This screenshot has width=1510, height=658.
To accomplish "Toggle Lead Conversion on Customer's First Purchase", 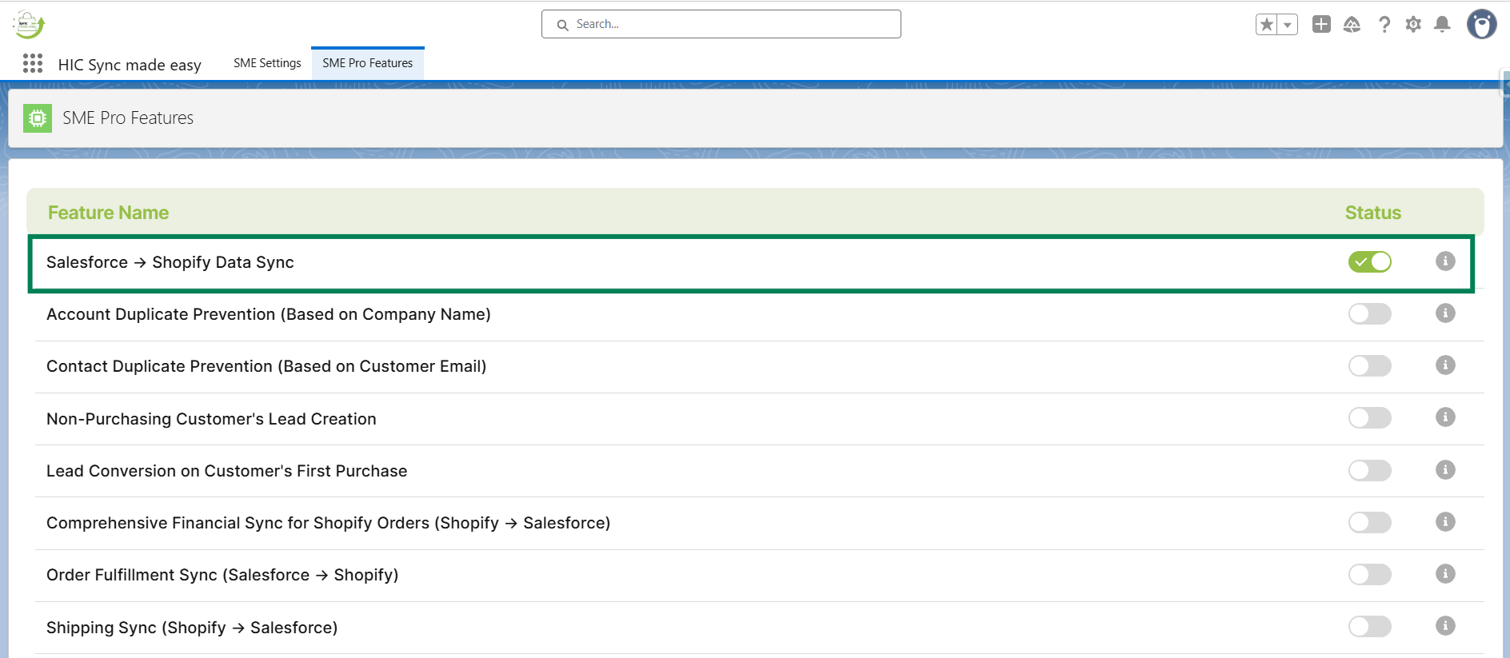I will coord(1370,470).
